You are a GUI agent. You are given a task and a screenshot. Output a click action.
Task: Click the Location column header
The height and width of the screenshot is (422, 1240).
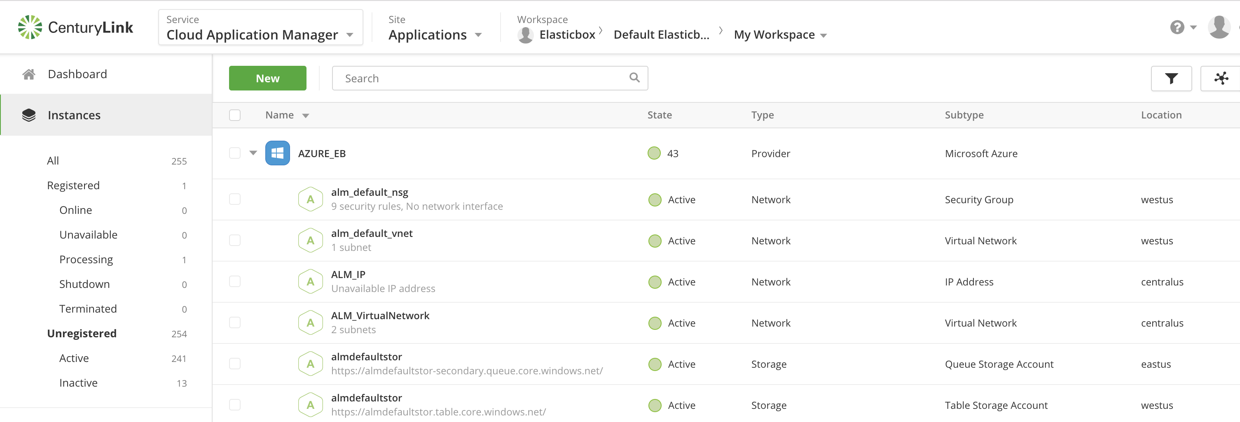(x=1161, y=115)
